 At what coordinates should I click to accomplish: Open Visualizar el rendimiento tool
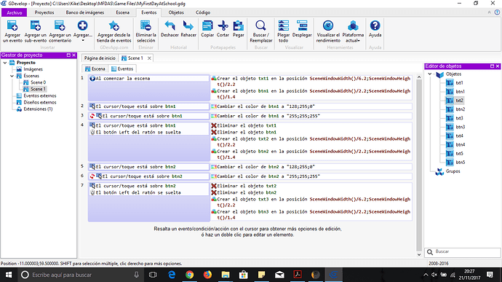328,31
